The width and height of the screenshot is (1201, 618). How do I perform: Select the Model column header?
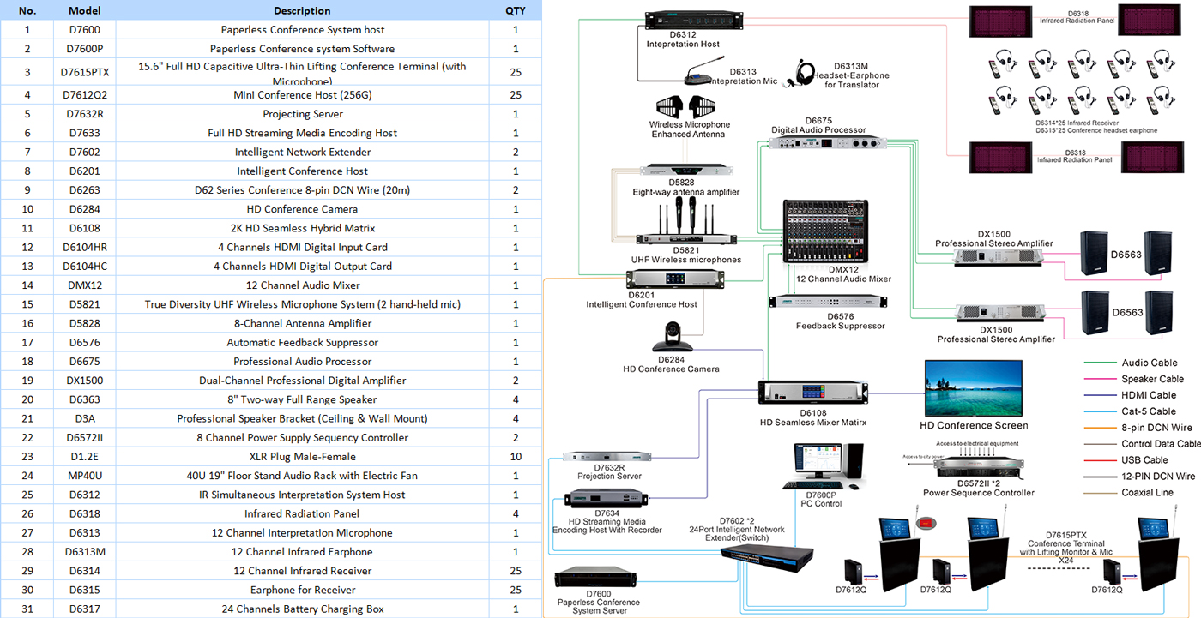point(83,11)
